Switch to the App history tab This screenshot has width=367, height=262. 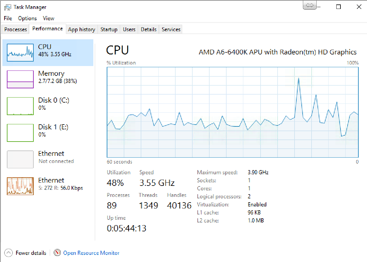click(x=81, y=29)
